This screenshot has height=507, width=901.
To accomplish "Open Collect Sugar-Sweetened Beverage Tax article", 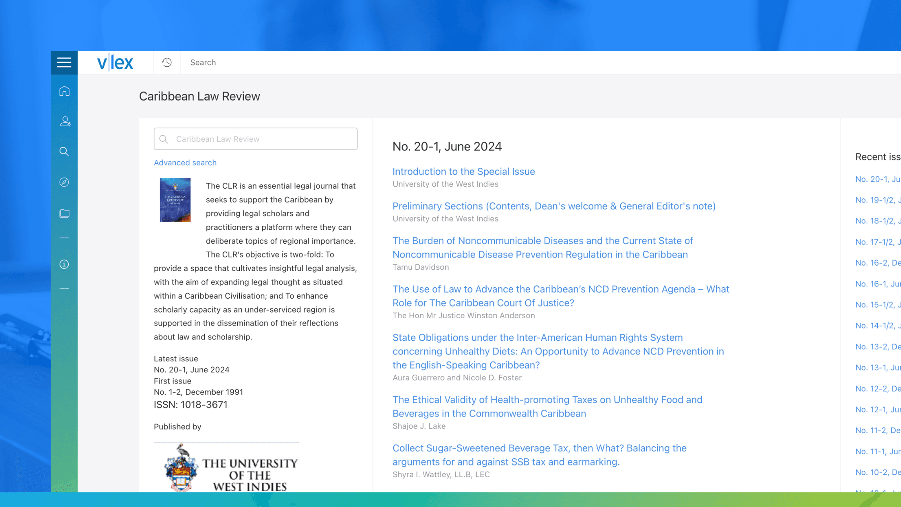I will pos(539,455).
